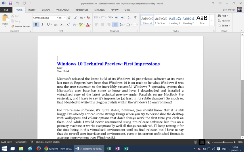Toggle Italic formatting

[x=42, y=24]
